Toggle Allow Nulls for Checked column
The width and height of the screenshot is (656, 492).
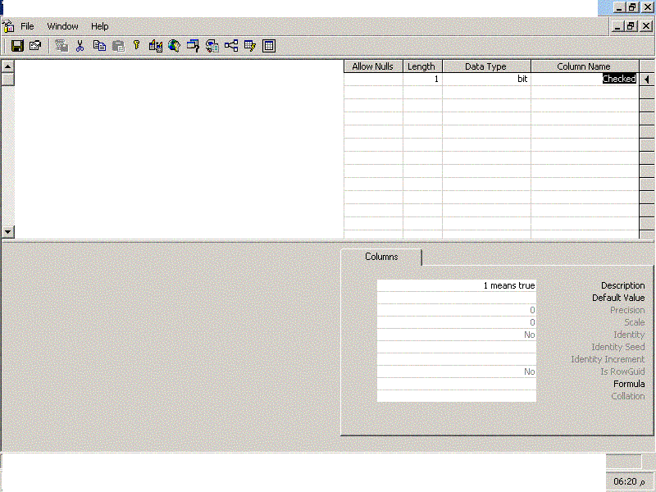(x=373, y=79)
